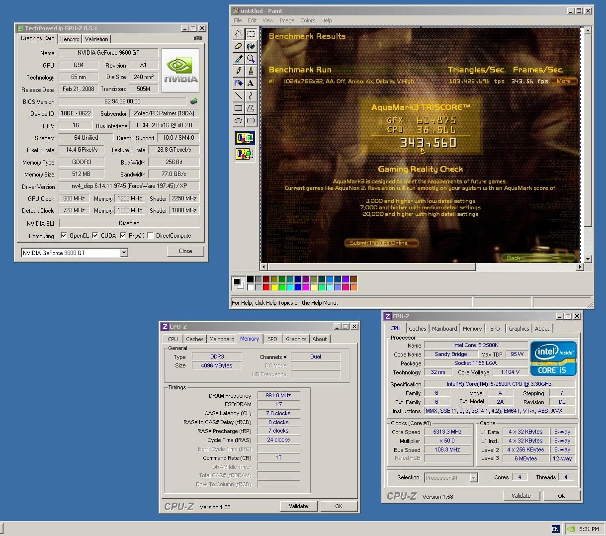Image resolution: width=606 pixels, height=536 pixels.
Task: Toggle the PhysX checkbox in GPU-Z
Action: click(123, 235)
